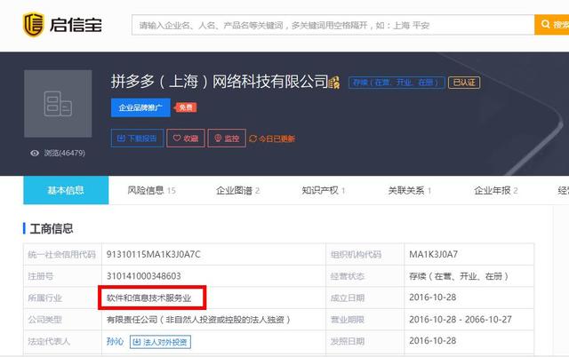
Task: Click the orange 搜索 search button
Action: point(552,25)
